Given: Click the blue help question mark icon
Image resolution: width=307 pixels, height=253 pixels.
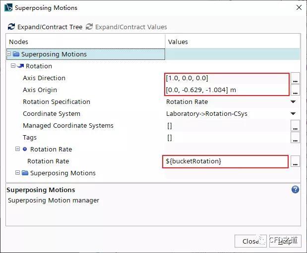Looking at the screenshot, I should pyautogui.click(x=295, y=190).
